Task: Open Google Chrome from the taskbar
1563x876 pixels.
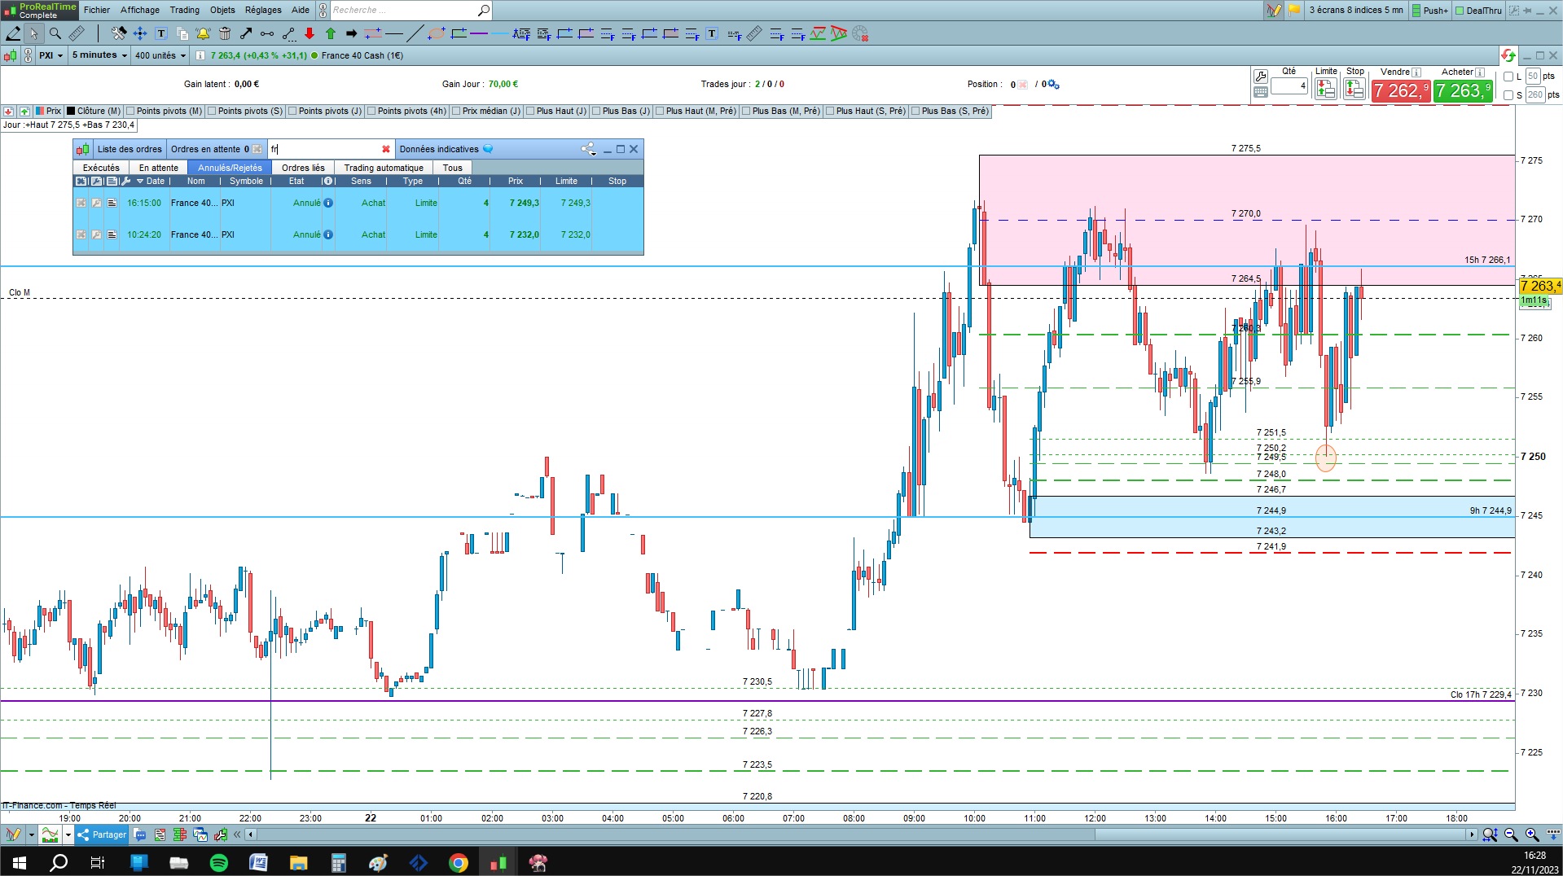Action: coord(459,862)
